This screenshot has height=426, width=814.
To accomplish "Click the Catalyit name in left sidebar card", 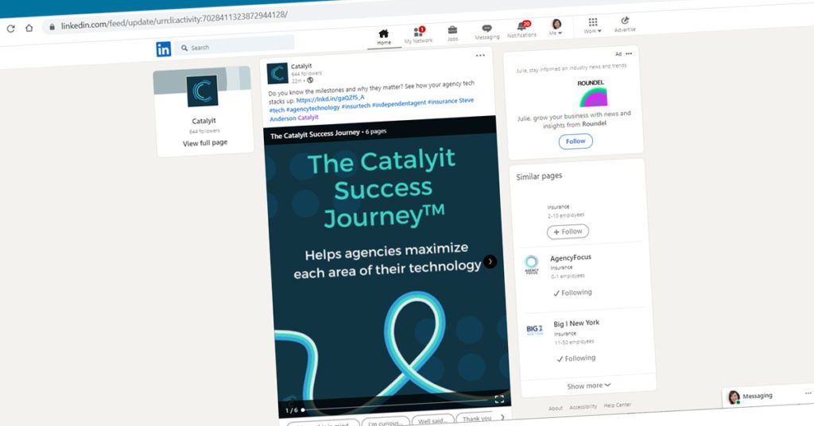I will pyautogui.click(x=204, y=121).
